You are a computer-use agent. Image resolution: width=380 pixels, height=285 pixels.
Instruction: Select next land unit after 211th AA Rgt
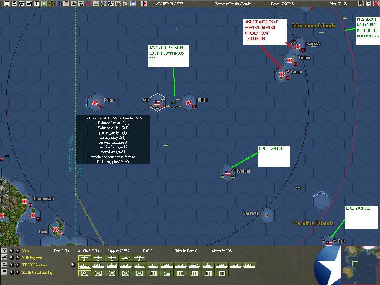(x=17, y=272)
